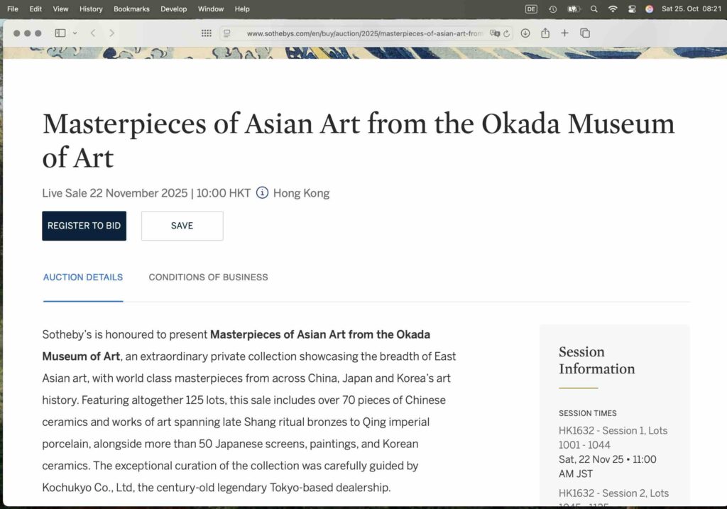The height and width of the screenshot is (509, 727).
Task: Open the Develop menu
Action: 173,9
